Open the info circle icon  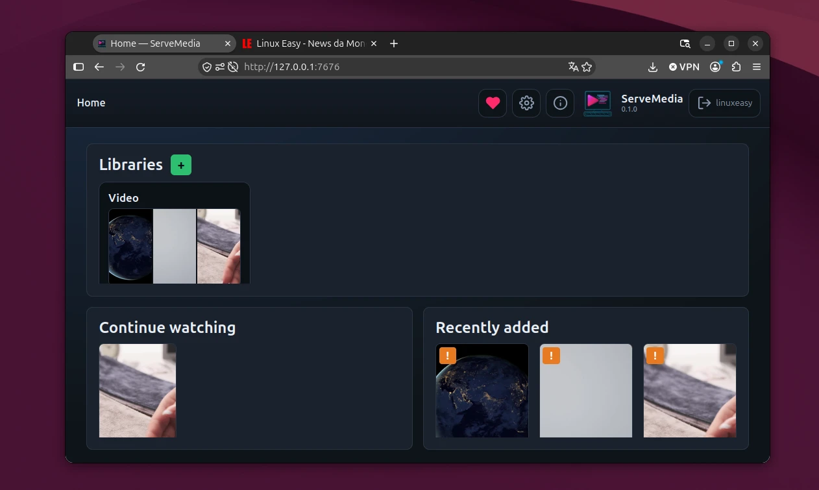tap(560, 103)
